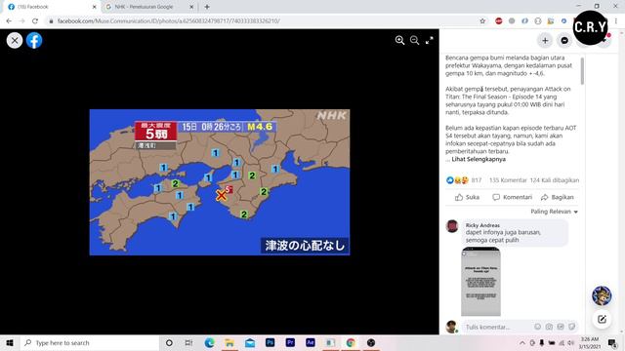The image size is (625, 351).
Task: Open the 135 Komentar list
Action: pos(508,180)
